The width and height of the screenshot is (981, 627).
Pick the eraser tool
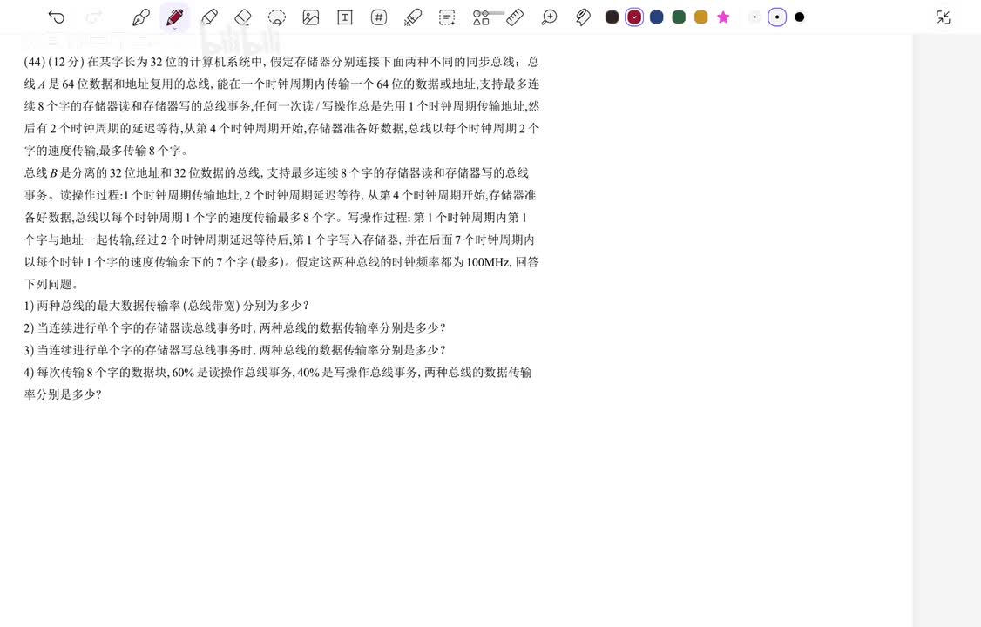(243, 17)
